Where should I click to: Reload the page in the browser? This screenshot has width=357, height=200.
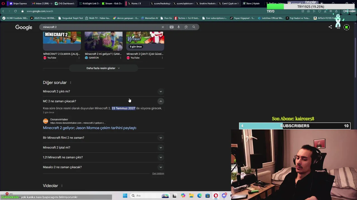tap(15, 11)
